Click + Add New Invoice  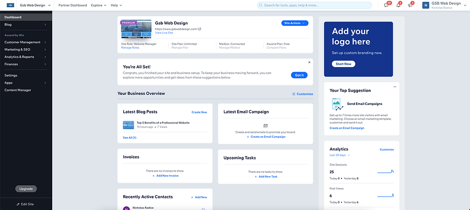pyautogui.click(x=165, y=176)
